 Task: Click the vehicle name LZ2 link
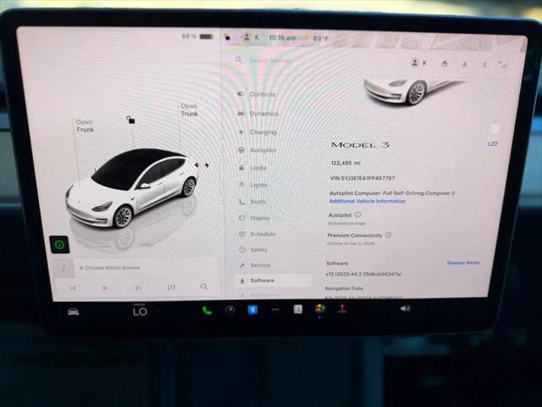(x=493, y=144)
